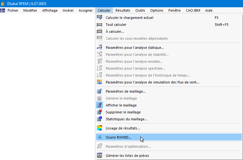Choose Tout calculer entry

169,25
